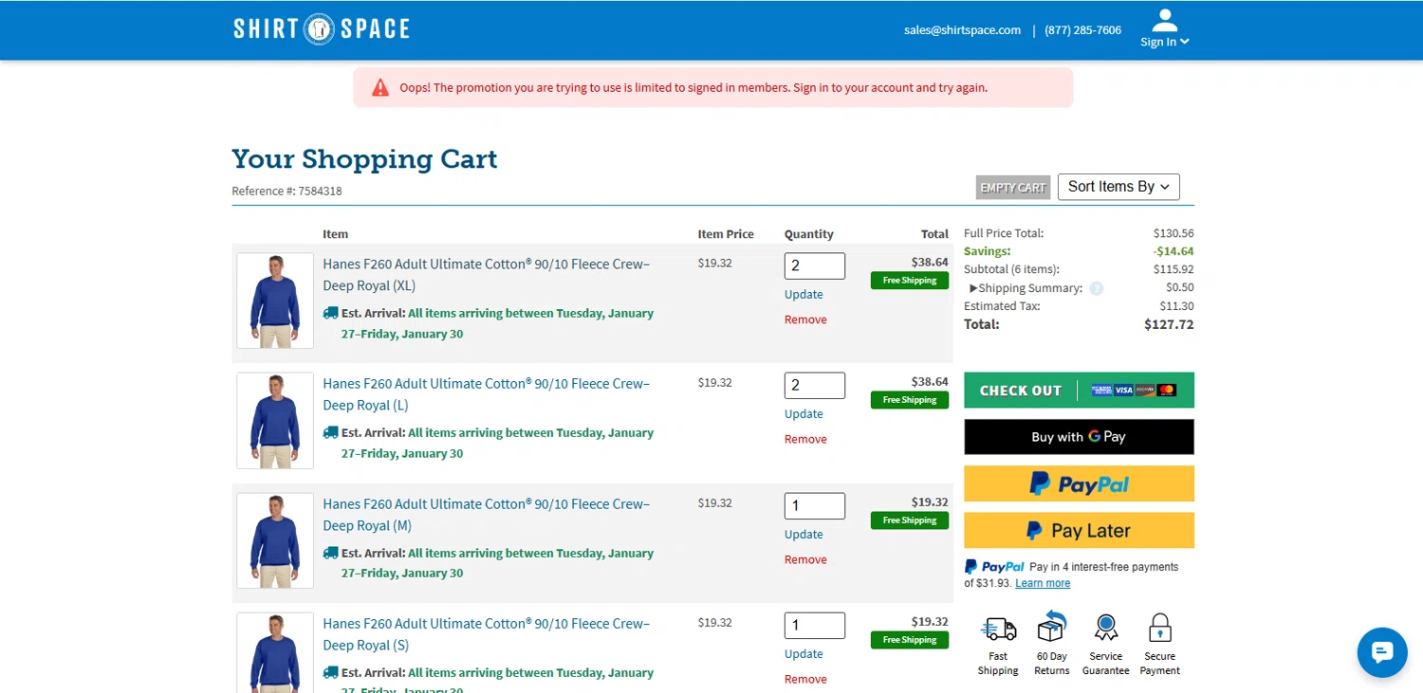Click the 60 Day Returns box icon
Image resolution: width=1423 pixels, height=693 pixels.
1051,627
